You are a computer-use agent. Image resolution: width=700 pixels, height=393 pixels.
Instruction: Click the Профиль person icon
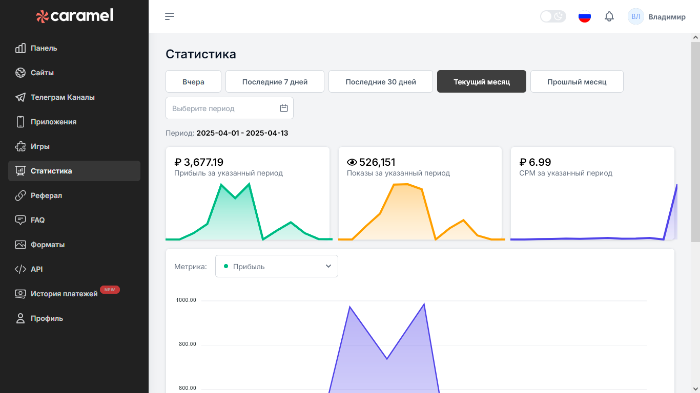[20, 318]
